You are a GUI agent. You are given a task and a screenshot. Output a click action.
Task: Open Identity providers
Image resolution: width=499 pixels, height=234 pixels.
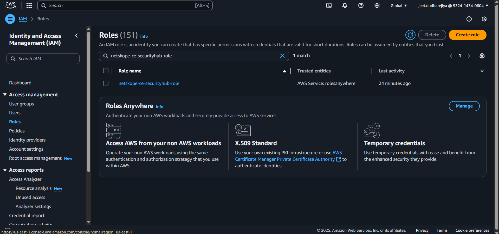coord(27,140)
